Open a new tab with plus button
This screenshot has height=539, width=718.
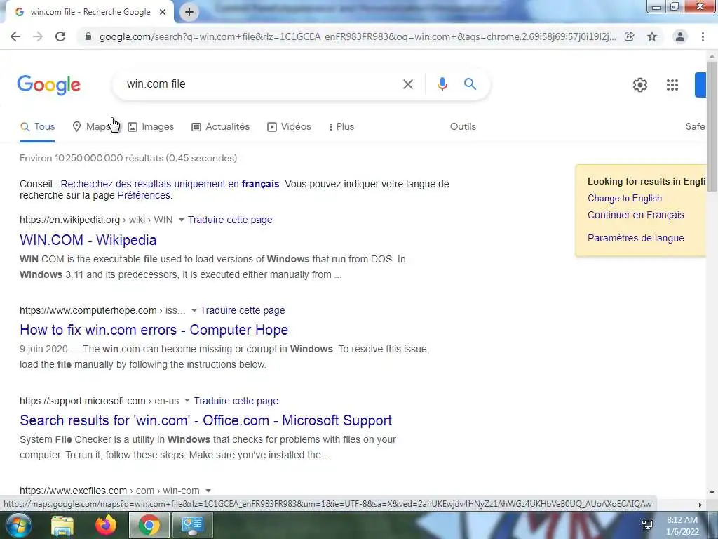point(189,12)
